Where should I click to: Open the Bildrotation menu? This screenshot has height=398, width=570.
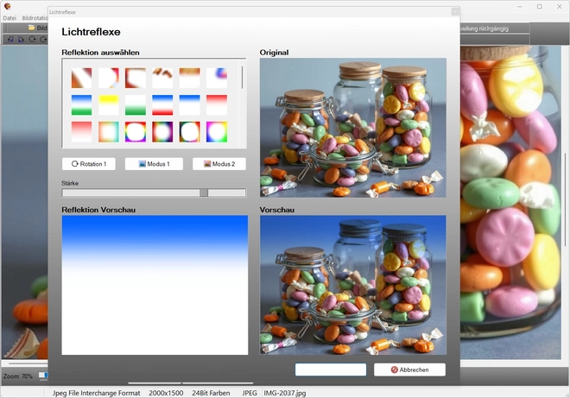pyautogui.click(x=35, y=18)
